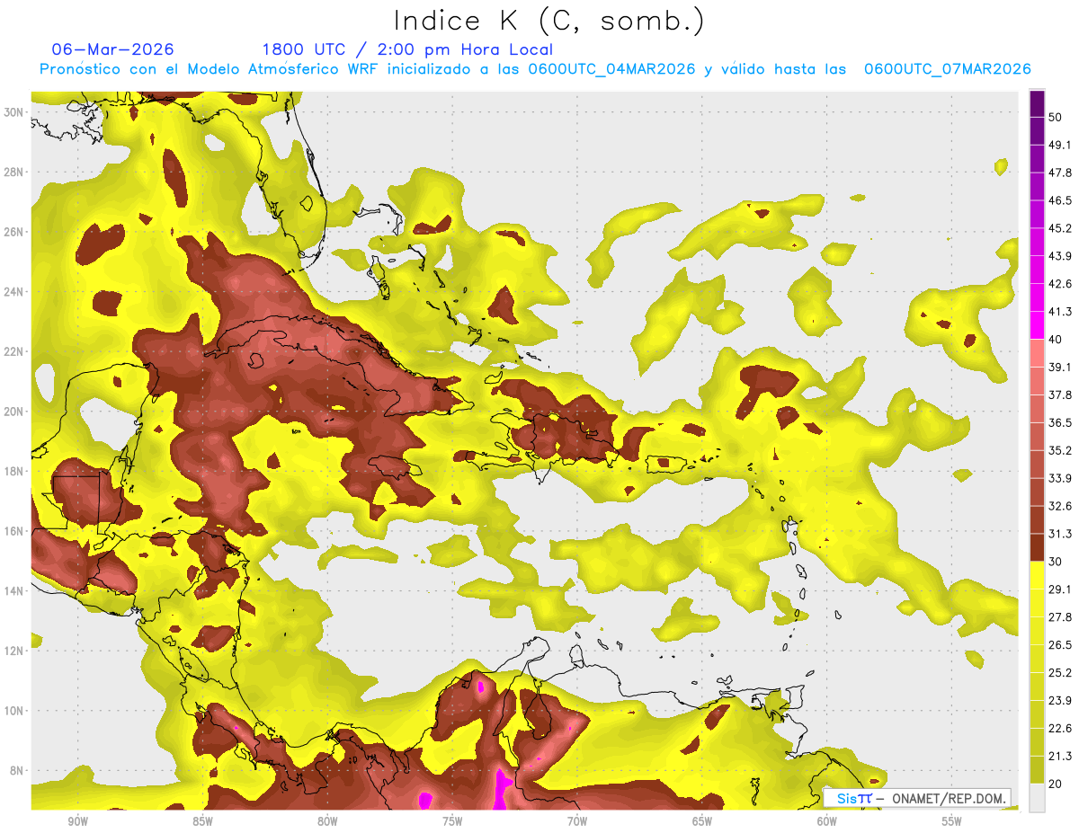Click the colorbar value '49.1'

[1060, 145]
